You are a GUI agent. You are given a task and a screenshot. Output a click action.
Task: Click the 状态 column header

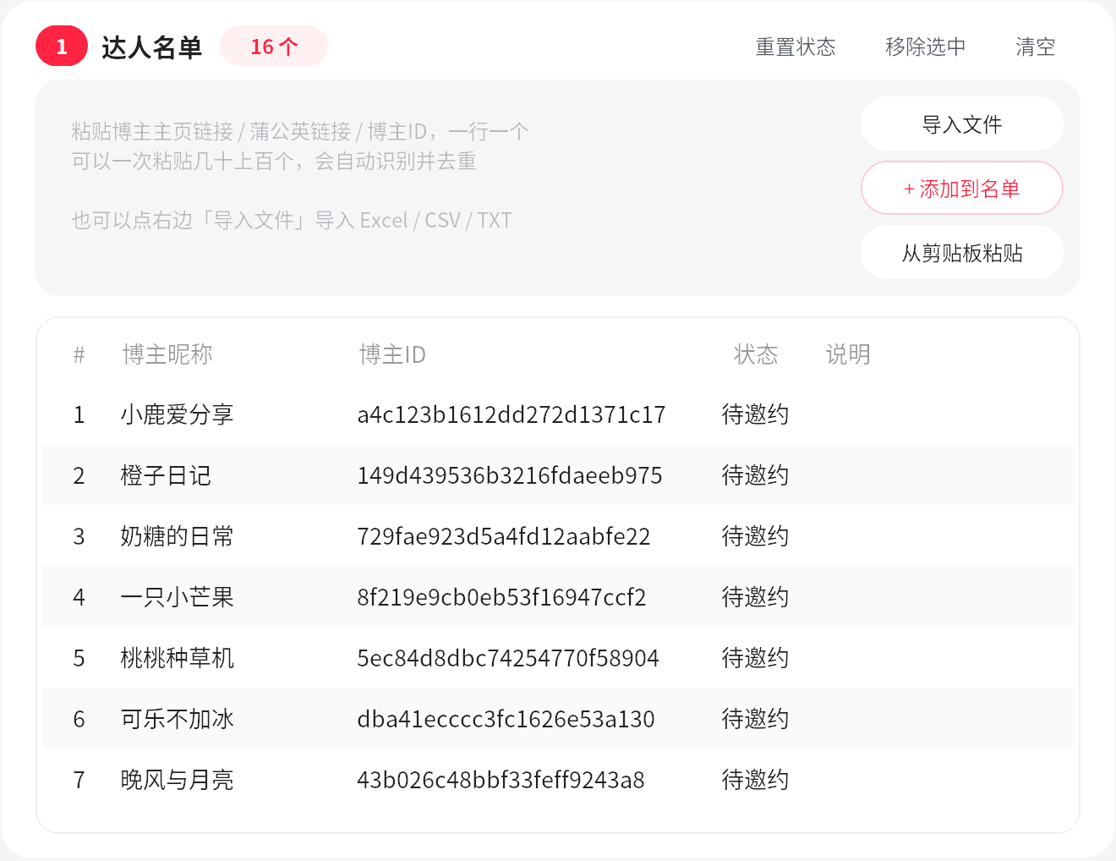755,354
